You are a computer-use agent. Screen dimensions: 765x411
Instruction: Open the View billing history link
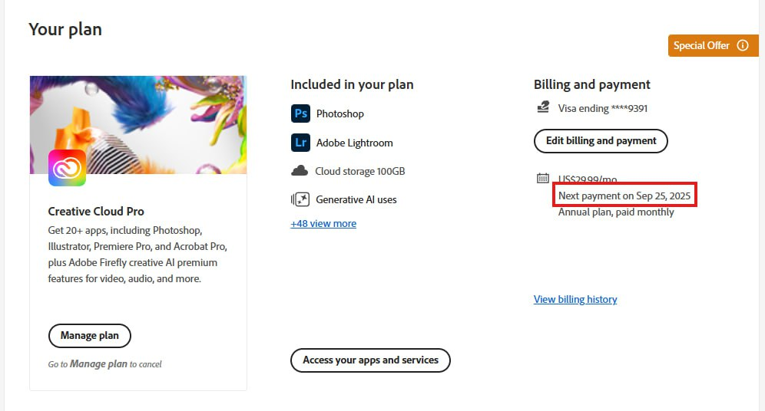575,300
